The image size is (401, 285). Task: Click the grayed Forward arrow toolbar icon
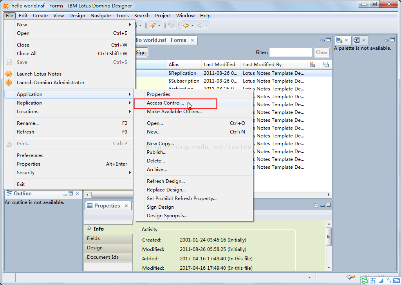[x=200, y=25]
